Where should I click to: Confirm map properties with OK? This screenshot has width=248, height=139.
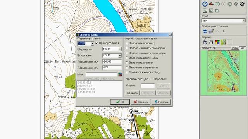[120, 102]
